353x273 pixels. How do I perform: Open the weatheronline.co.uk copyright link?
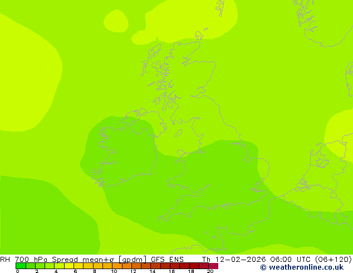click(x=302, y=267)
